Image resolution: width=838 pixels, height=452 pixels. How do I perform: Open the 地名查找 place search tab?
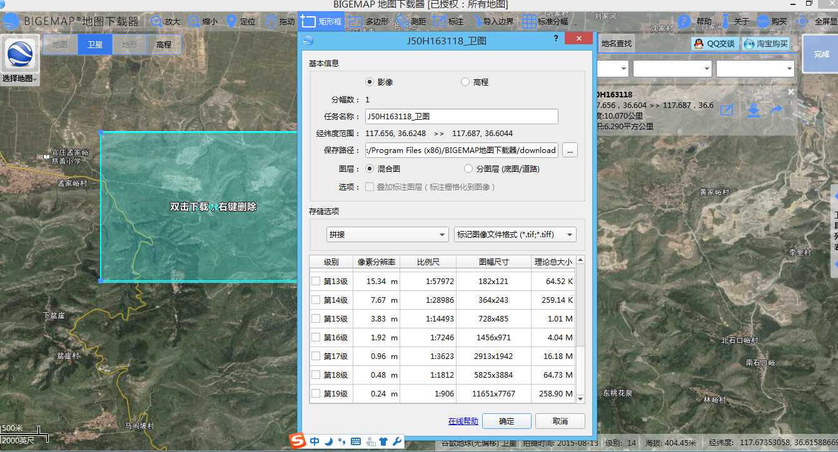(616, 44)
